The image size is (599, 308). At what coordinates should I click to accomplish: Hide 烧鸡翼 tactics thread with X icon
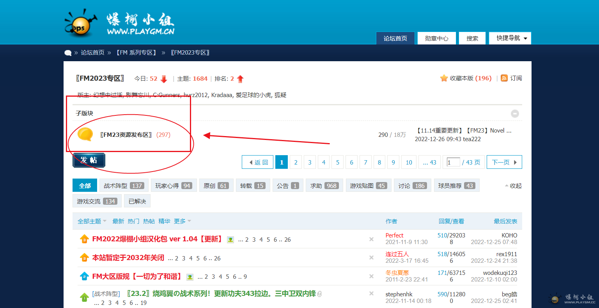coord(371,293)
